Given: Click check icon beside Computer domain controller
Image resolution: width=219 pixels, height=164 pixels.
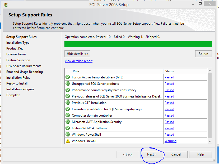Looking at the screenshot, I should click(x=68, y=115).
